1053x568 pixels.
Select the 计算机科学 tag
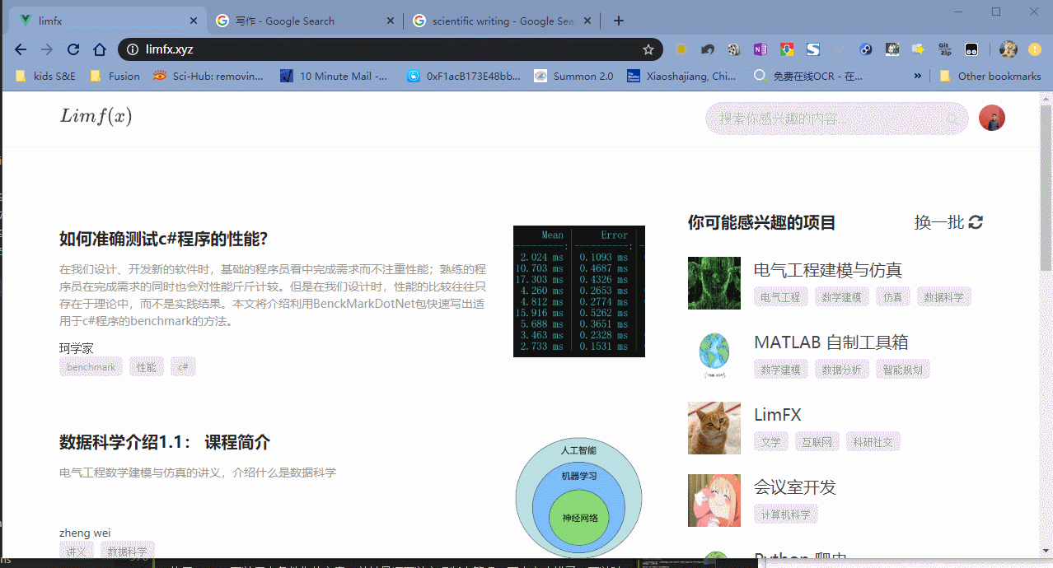click(786, 514)
